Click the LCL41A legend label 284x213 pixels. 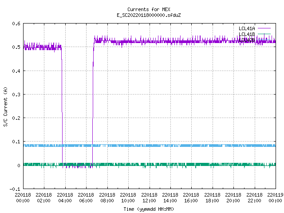[247, 28]
